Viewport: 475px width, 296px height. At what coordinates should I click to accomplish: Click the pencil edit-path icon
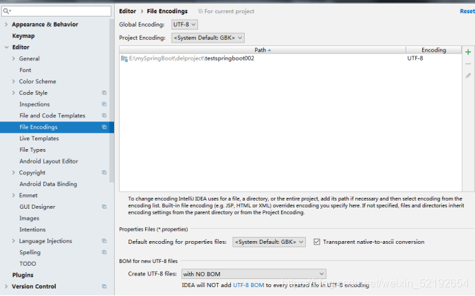coord(468,76)
